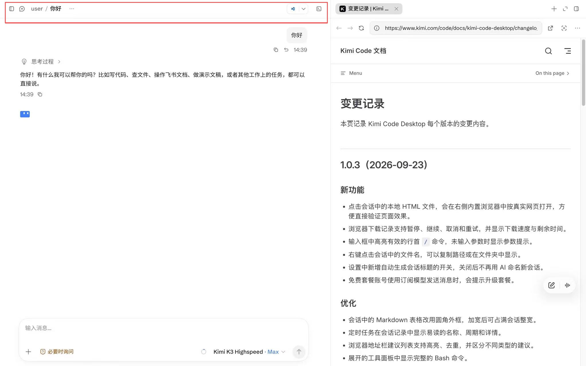This screenshot has width=586, height=366.
Task: Select the bullet about 定时任务在会话记录中
Action: point(426,333)
